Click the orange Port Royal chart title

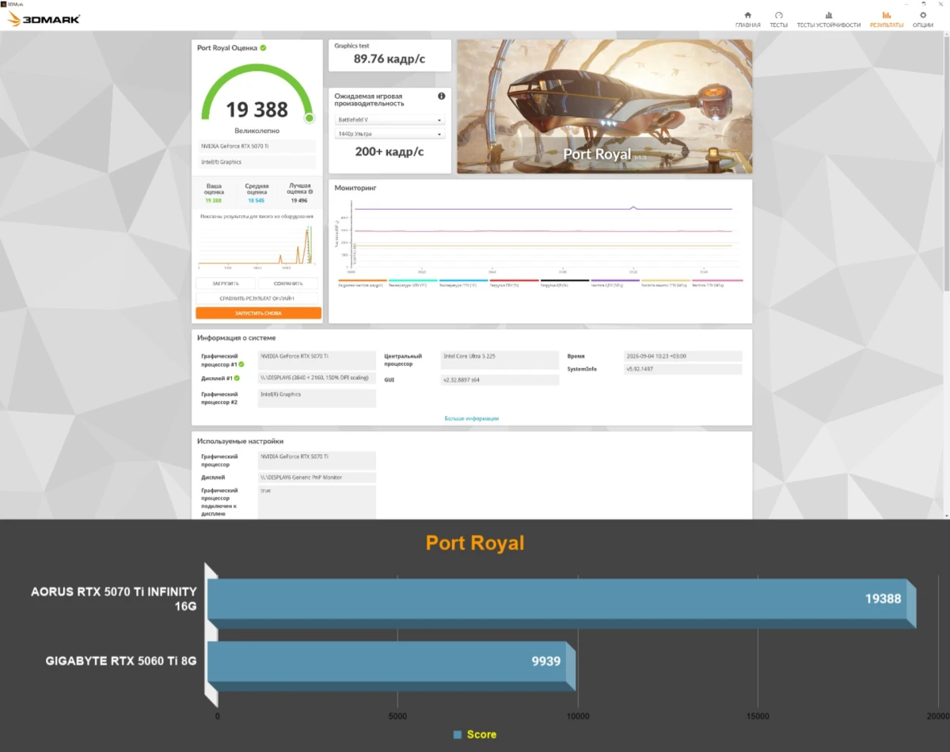coord(475,543)
